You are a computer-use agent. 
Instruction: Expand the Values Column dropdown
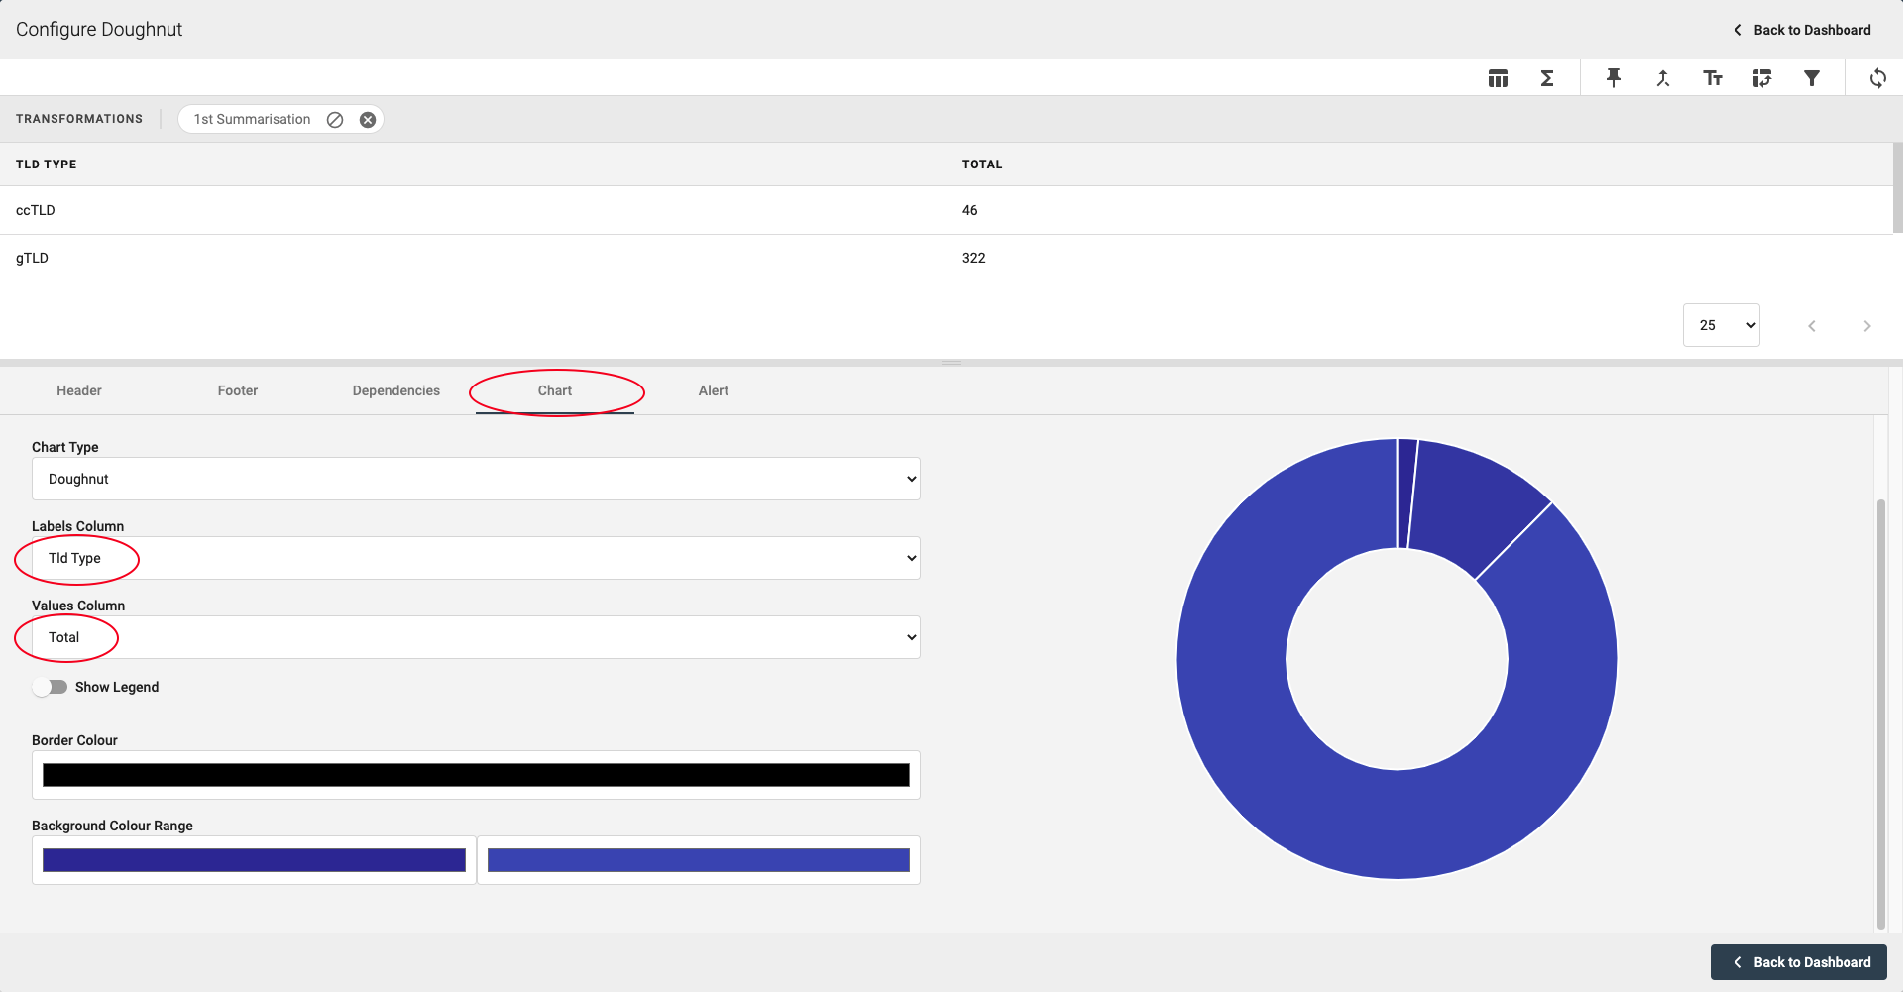pyautogui.click(x=476, y=637)
